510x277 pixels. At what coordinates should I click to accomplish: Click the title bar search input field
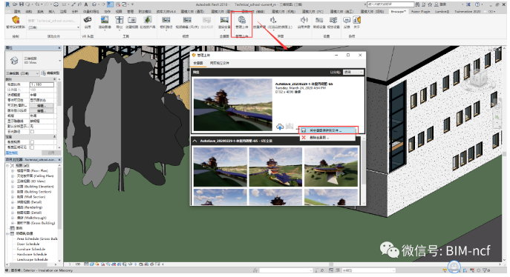pyautogui.click(x=390, y=4)
